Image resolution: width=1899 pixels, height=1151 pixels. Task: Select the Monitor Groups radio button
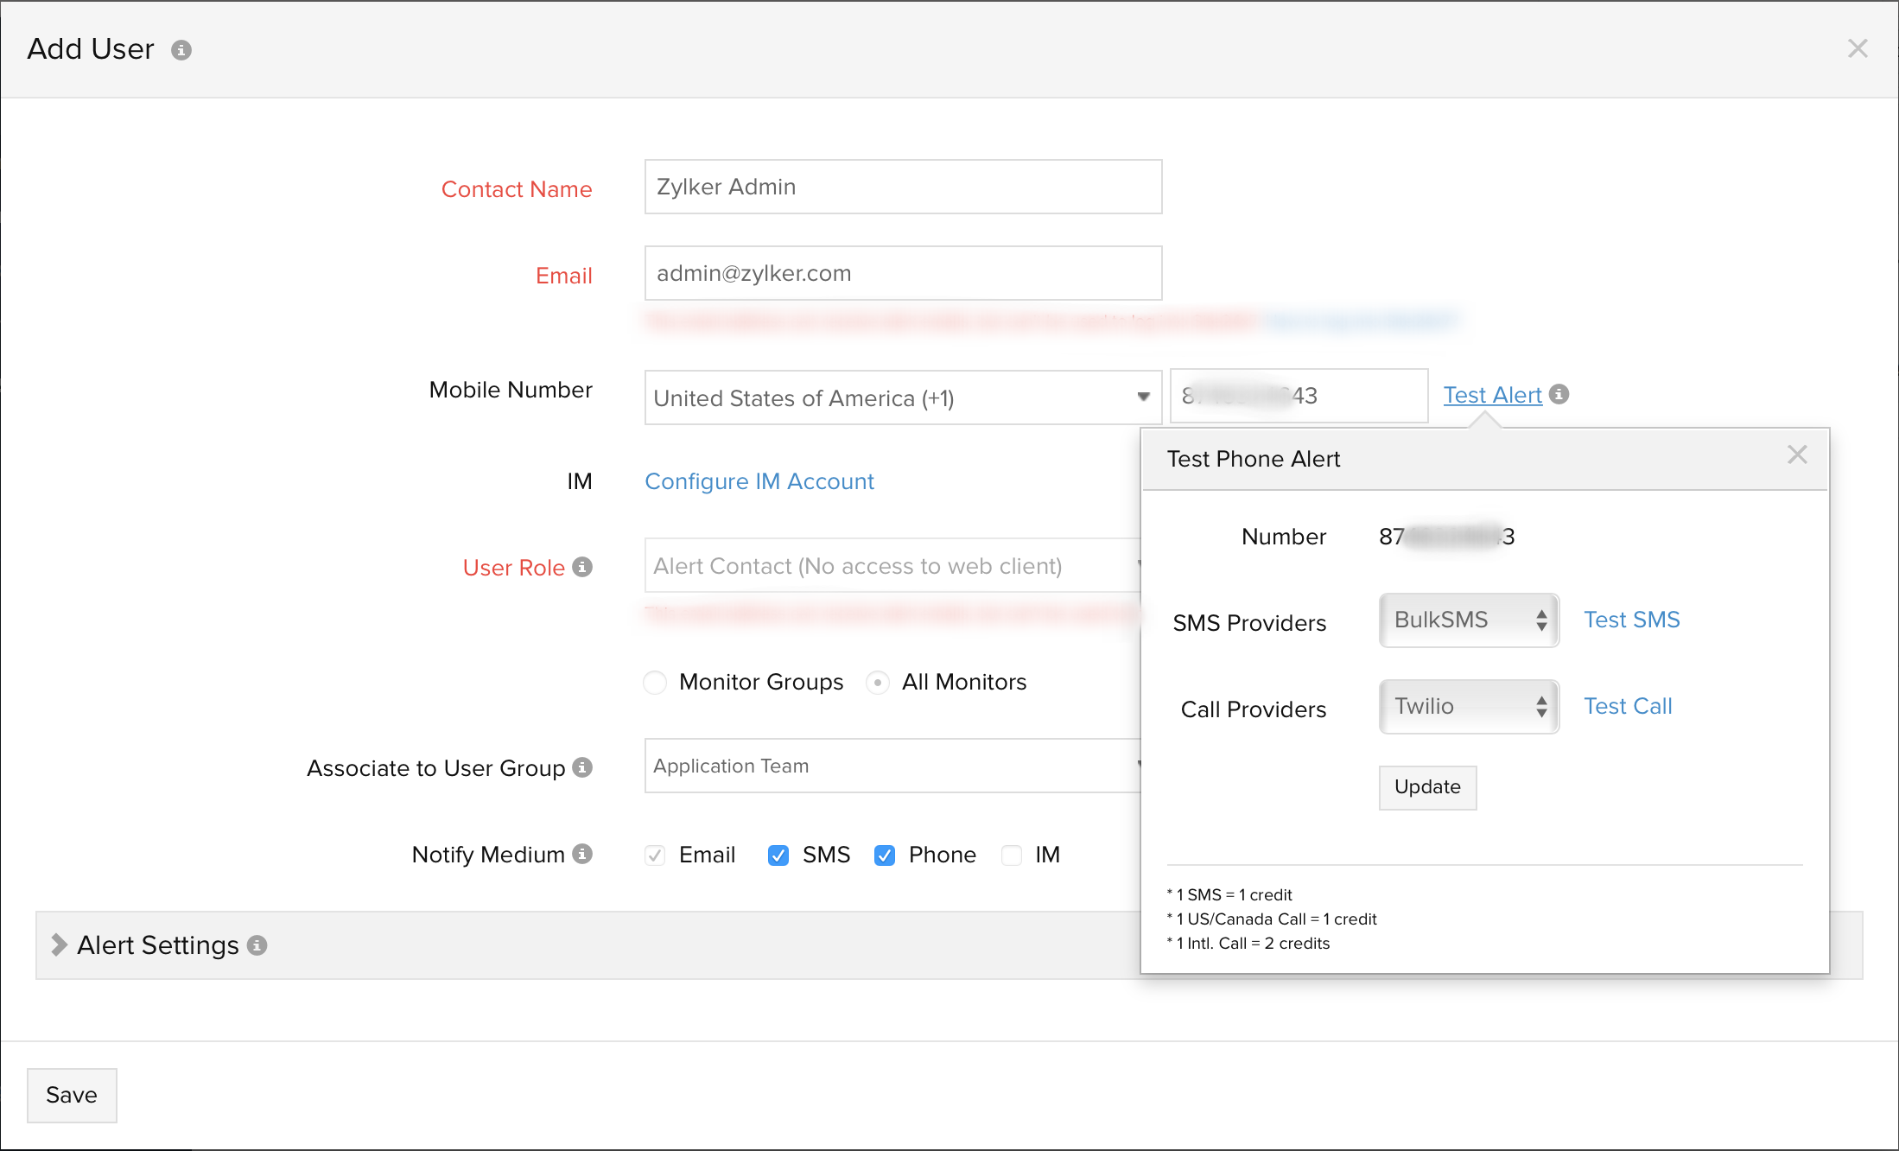point(655,682)
